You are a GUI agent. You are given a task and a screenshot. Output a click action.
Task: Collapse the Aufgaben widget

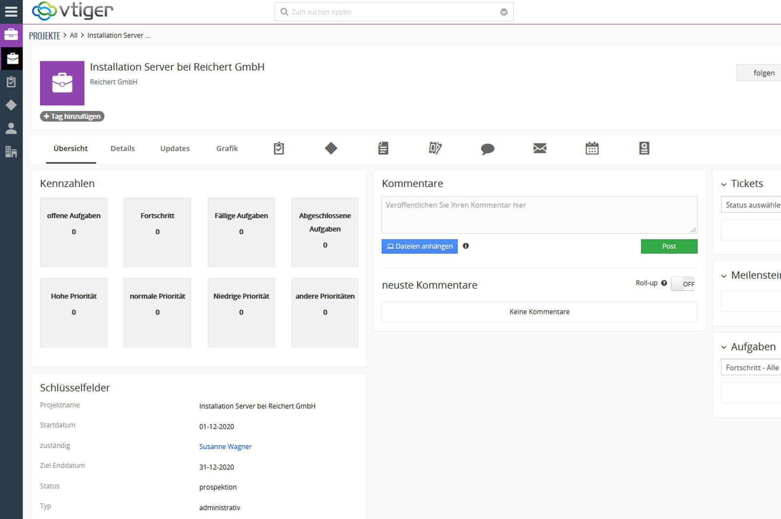pos(724,347)
